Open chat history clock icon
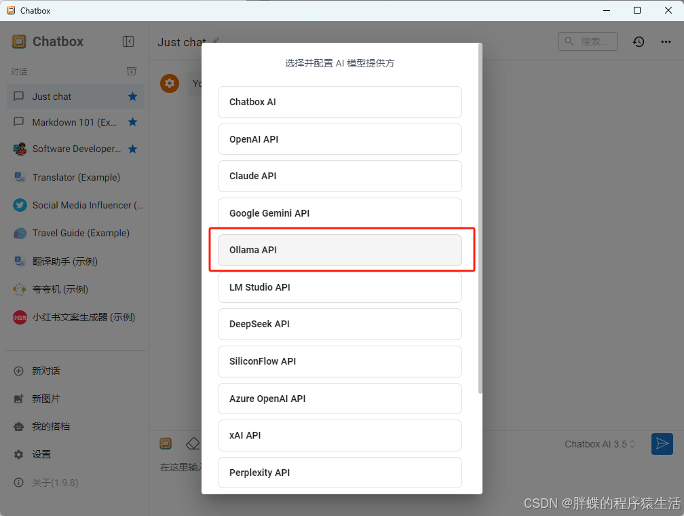 [639, 41]
